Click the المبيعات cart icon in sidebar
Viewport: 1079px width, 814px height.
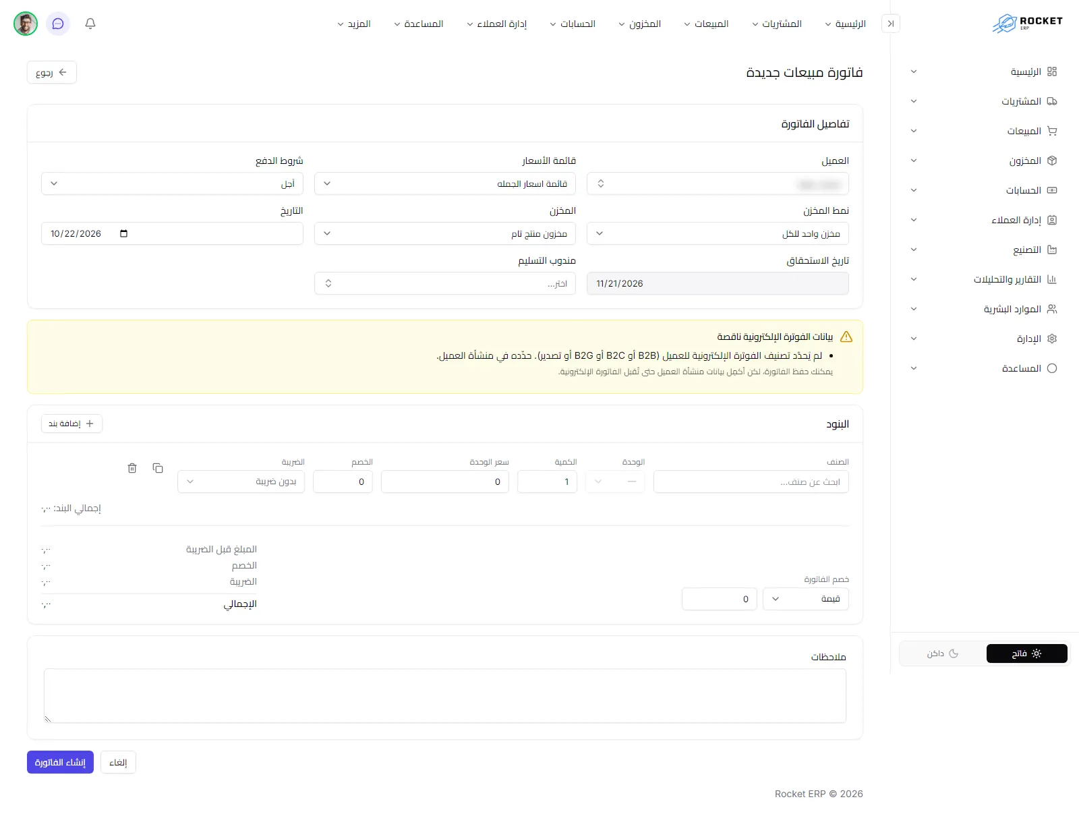[x=1052, y=131]
